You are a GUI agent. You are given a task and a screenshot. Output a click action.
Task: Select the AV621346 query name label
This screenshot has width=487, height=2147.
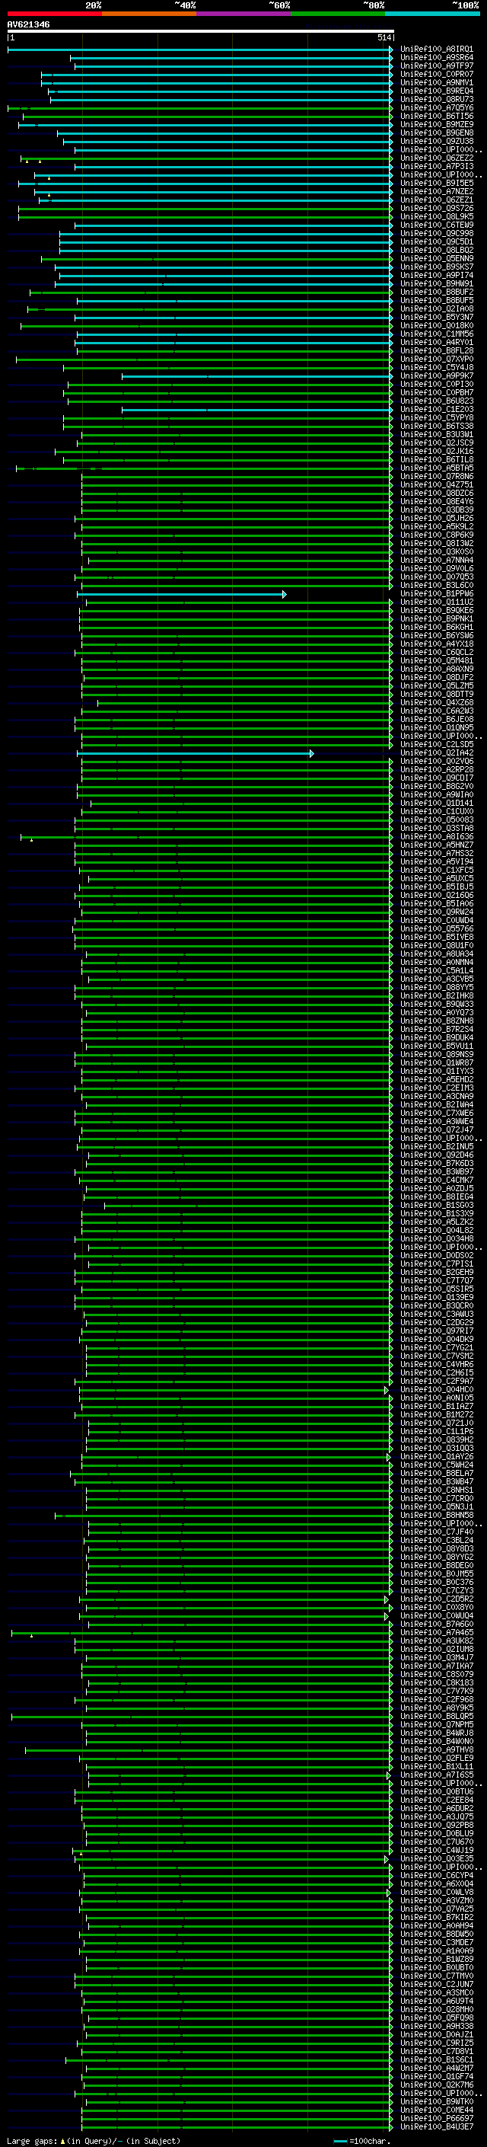pos(28,24)
